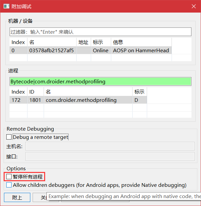The width and height of the screenshot is (201, 206).
Task: Select process com.droider.methodprofiling row
Action: [78, 100]
